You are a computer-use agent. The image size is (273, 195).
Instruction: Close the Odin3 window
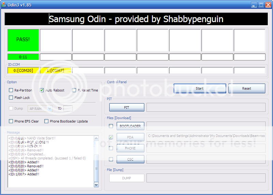[x=268, y=5]
